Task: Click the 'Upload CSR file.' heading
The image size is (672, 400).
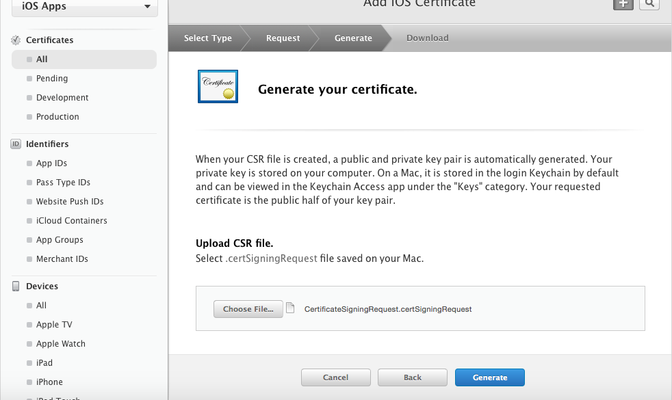Action: pyautogui.click(x=235, y=243)
